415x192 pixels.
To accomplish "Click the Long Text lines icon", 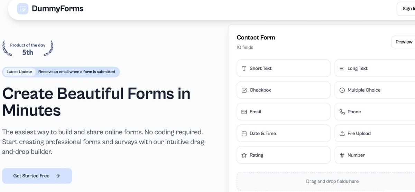I will pos(342,68).
